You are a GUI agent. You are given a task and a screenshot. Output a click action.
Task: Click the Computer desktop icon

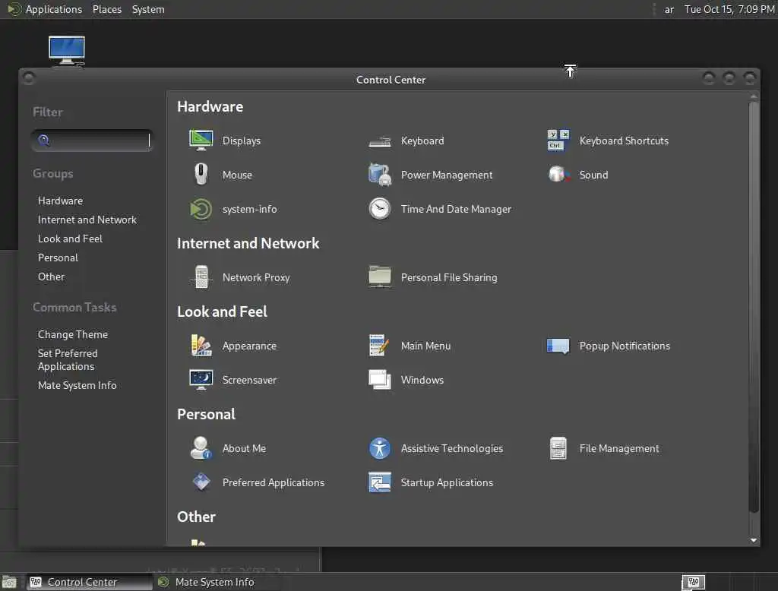(x=67, y=51)
